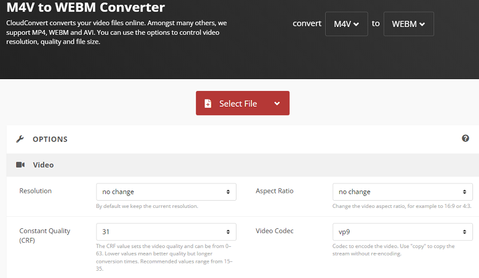Click the Resolution field label

point(35,191)
